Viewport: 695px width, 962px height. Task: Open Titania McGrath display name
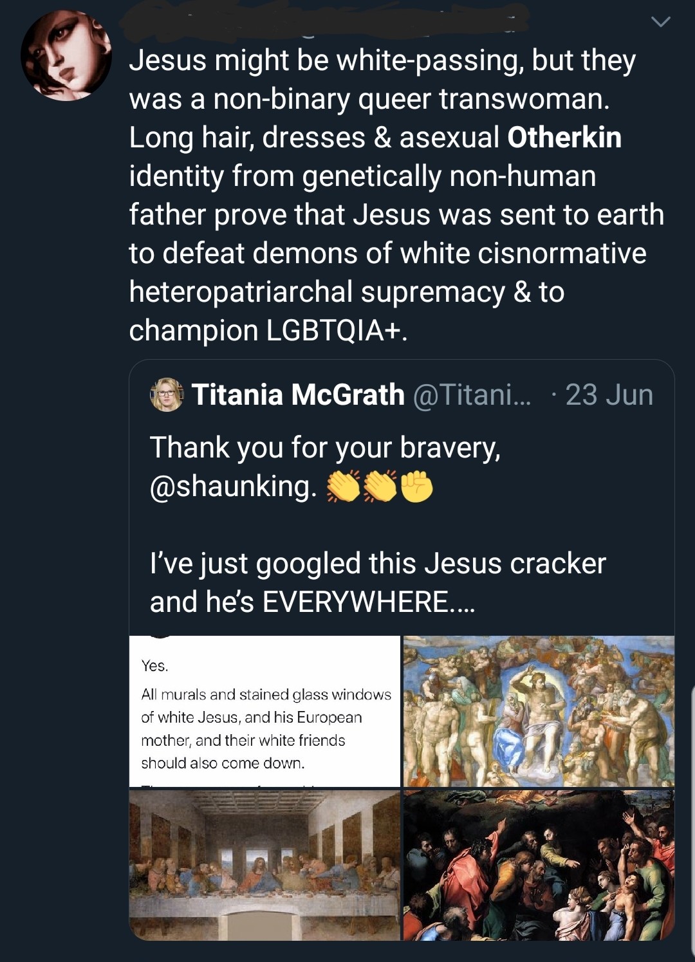pyautogui.click(x=298, y=394)
